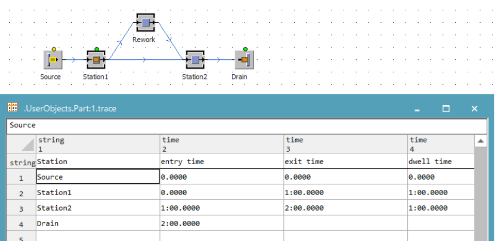Select the Source cell in row 1
495x241 pixels.
98,177
